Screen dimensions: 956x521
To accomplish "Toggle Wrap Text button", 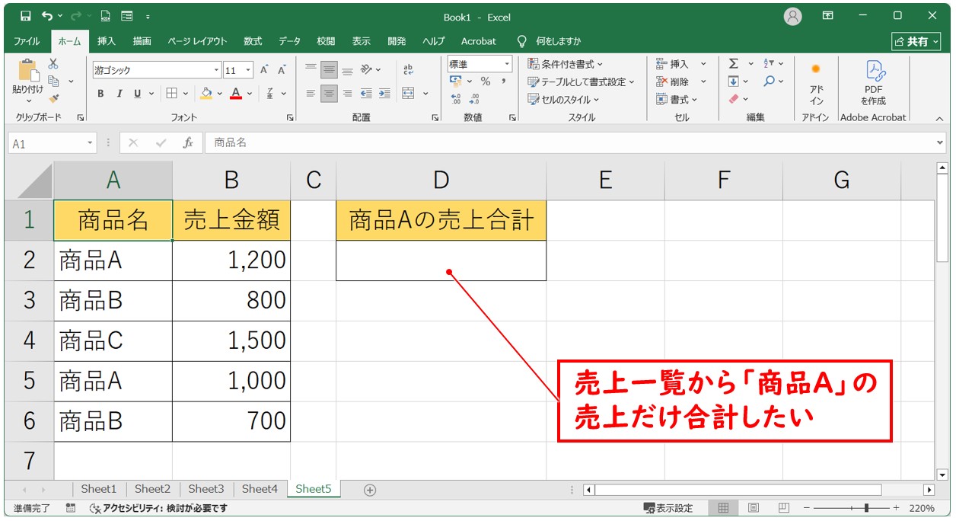I will coord(409,69).
